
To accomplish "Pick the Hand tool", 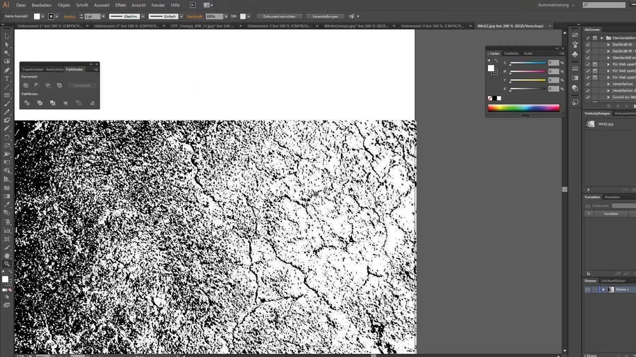I will (x=7, y=255).
